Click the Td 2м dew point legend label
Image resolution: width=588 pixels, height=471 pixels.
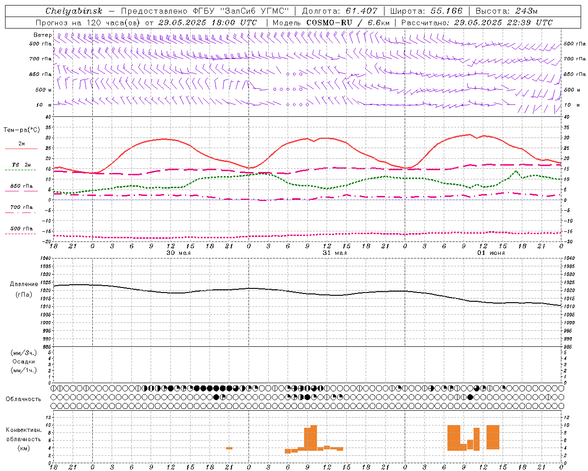pos(22,165)
